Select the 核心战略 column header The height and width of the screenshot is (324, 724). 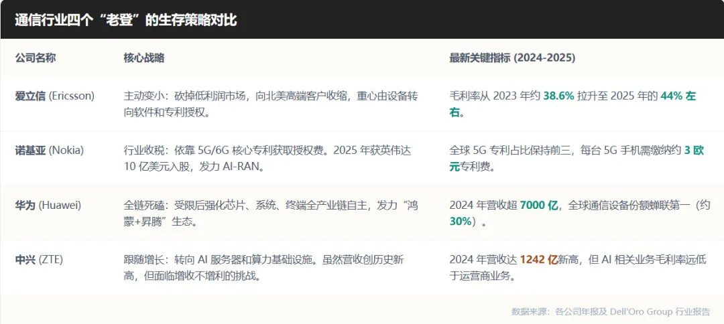(143, 58)
